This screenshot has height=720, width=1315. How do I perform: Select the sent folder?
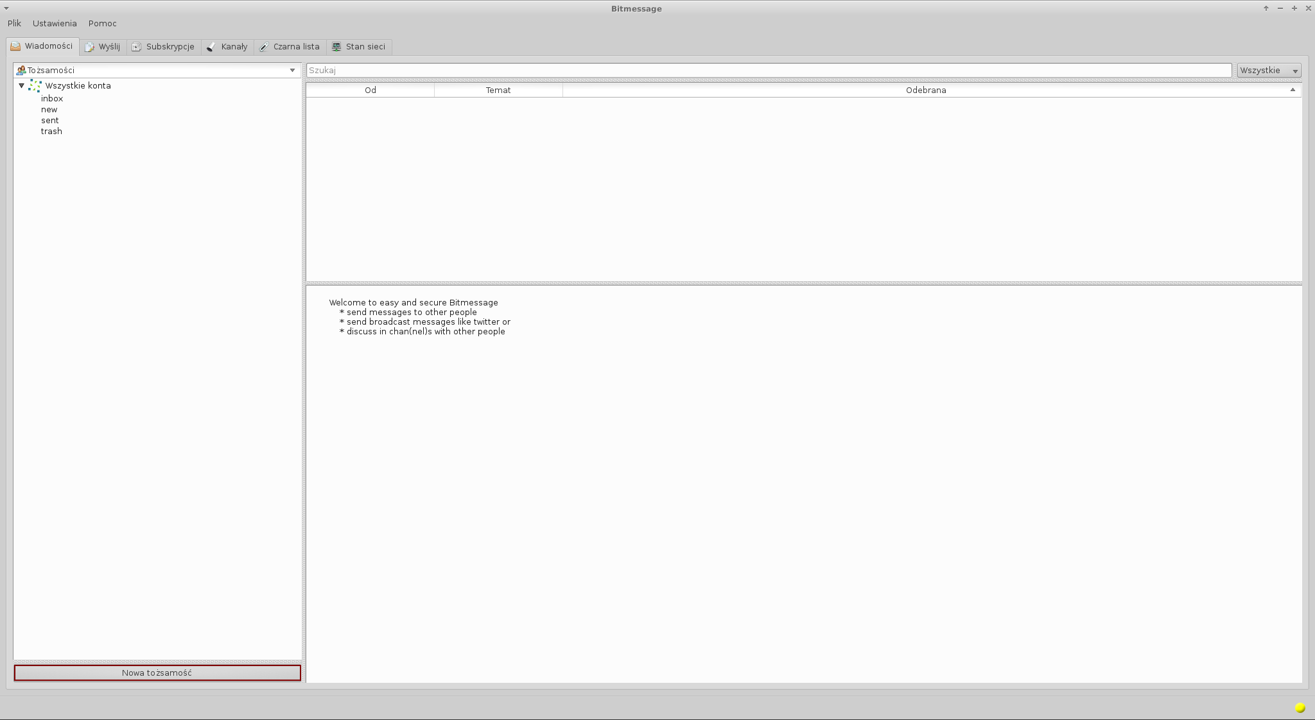49,120
